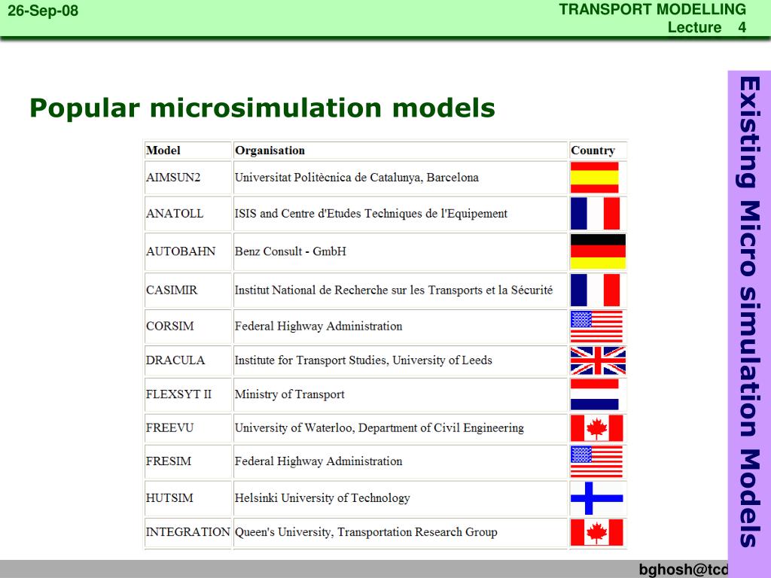Click the 'TRANSPORT MODELLING' header text
The image size is (771, 578).
pos(653,9)
